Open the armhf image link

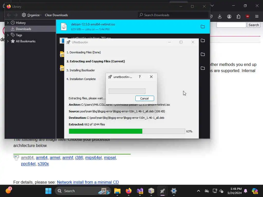click(68, 158)
